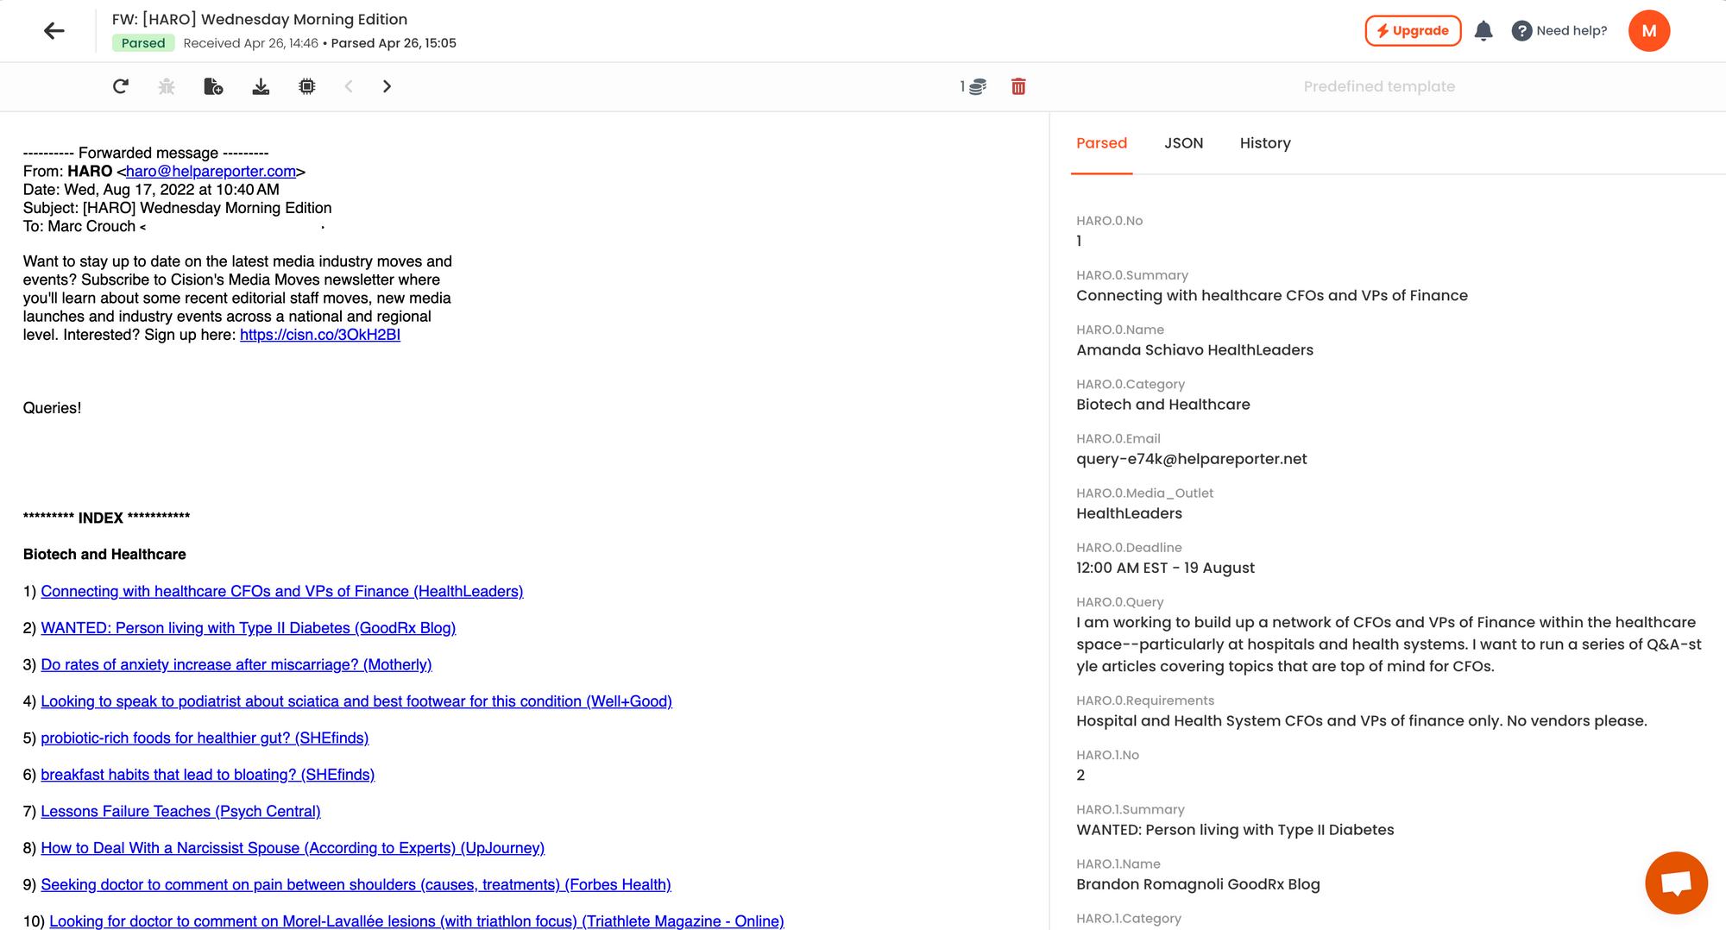1726x930 pixels.
Task: Click the back arrow to return
Action: pos(54,31)
